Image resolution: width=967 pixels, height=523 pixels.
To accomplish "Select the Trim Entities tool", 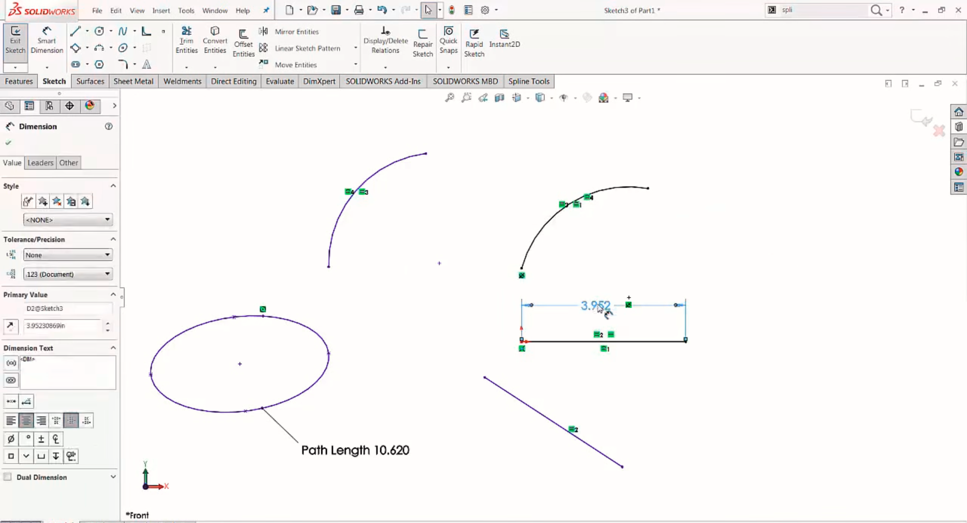I will point(186,40).
